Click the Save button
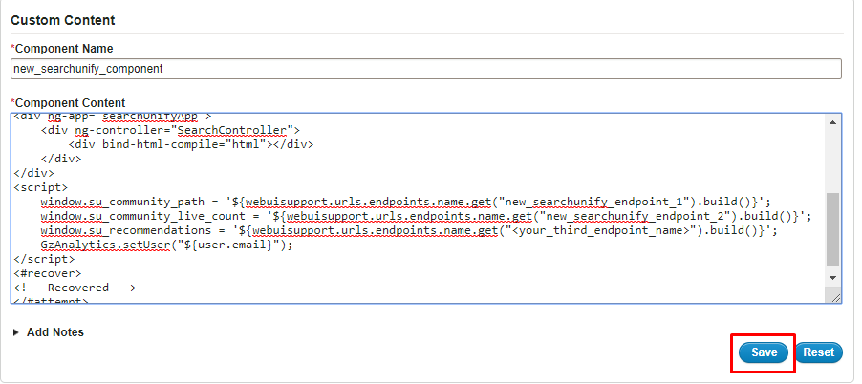862x384 pixels. (x=764, y=352)
